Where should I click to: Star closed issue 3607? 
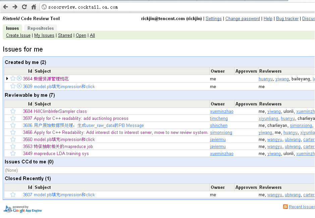[13, 195]
